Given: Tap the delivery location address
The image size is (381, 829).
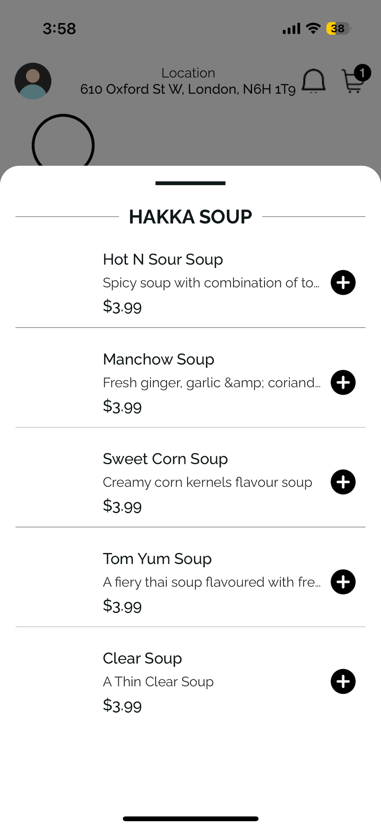Looking at the screenshot, I should pos(188,89).
